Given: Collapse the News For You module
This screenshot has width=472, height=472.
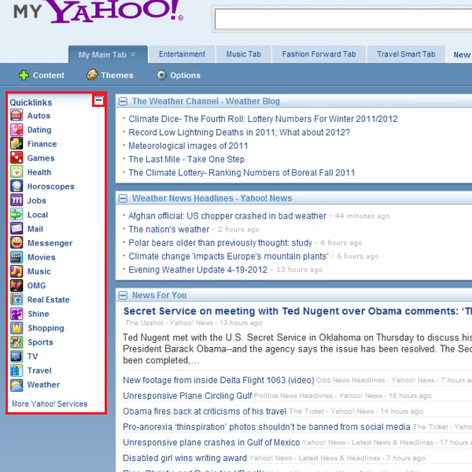Looking at the screenshot, I should tap(123, 295).
